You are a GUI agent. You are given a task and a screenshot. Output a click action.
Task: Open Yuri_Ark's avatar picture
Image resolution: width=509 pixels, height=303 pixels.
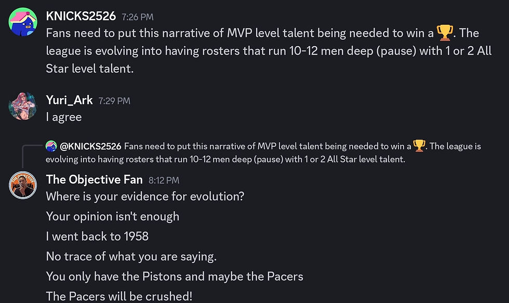[23, 106]
